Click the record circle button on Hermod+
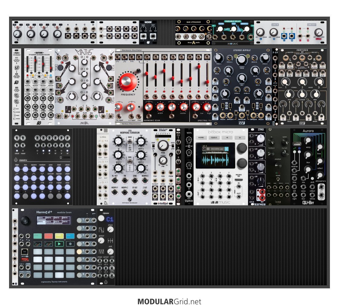This screenshot has width=339, height=308. click(x=70, y=244)
